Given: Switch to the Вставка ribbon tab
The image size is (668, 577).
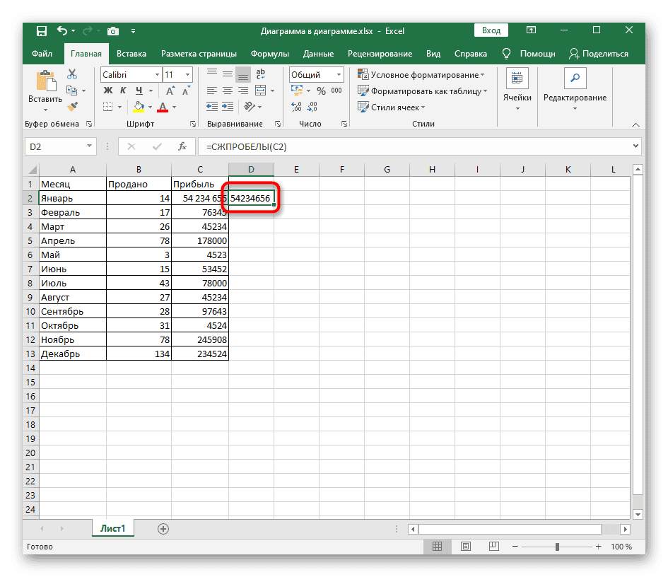Looking at the screenshot, I should [131, 54].
